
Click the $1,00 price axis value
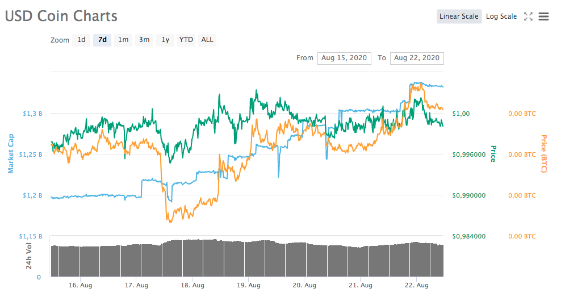[x=461, y=114]
